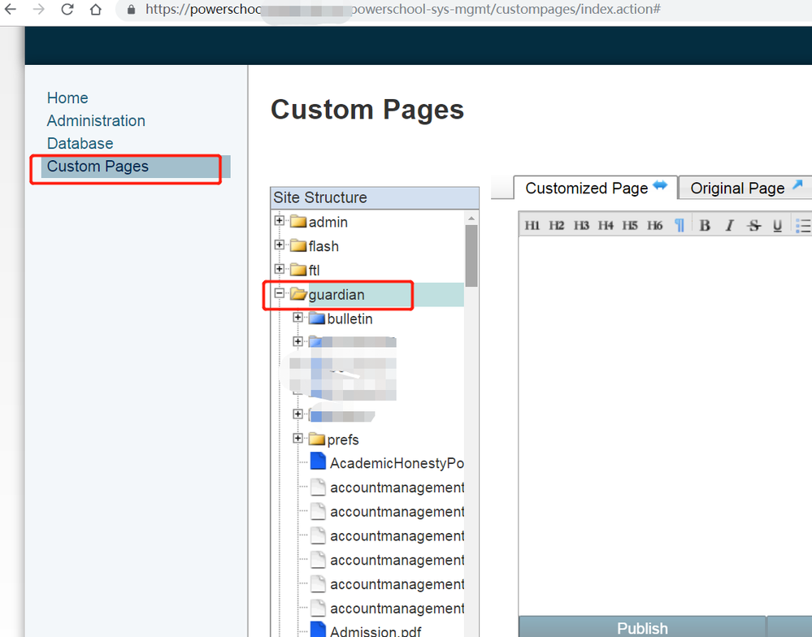Click the browser forward arrow

pos(39,9)
